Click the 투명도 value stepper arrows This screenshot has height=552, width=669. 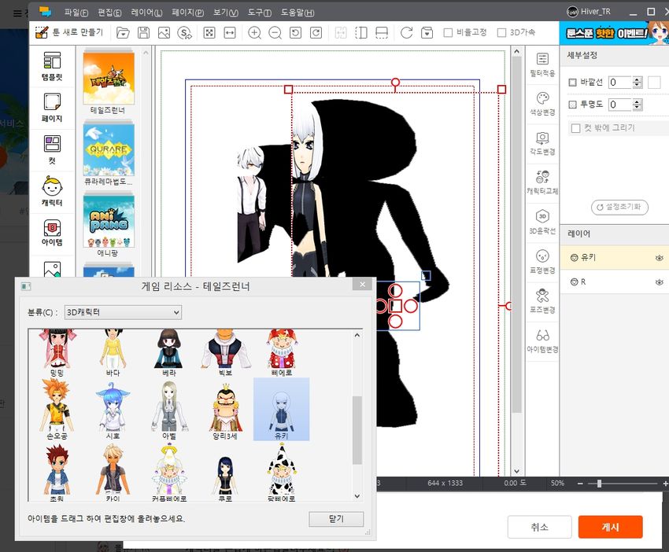pyautogui.click(x=638, y=105)
